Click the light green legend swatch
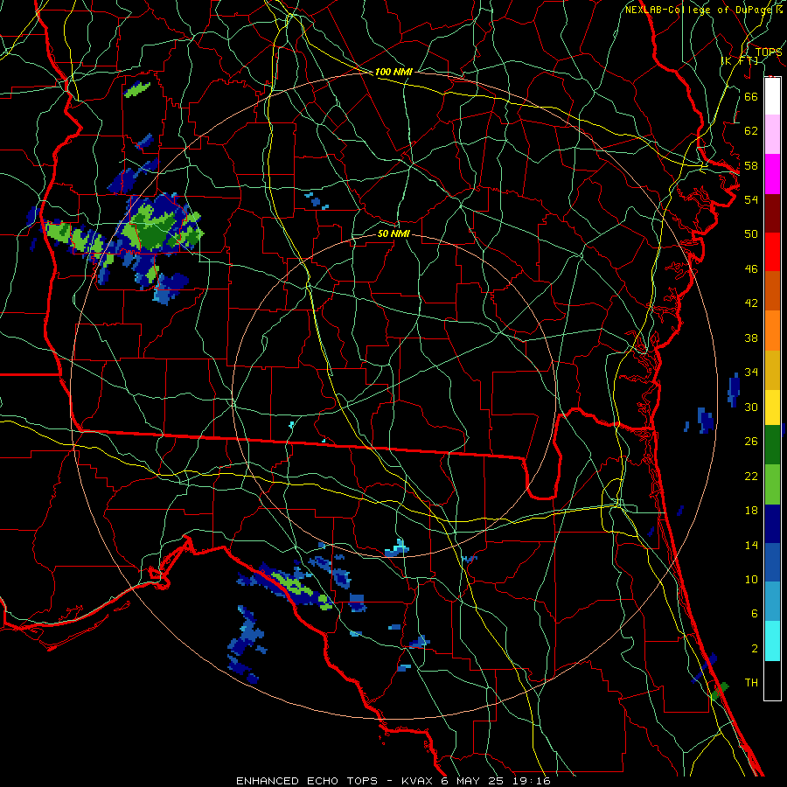 click(772, 484)
